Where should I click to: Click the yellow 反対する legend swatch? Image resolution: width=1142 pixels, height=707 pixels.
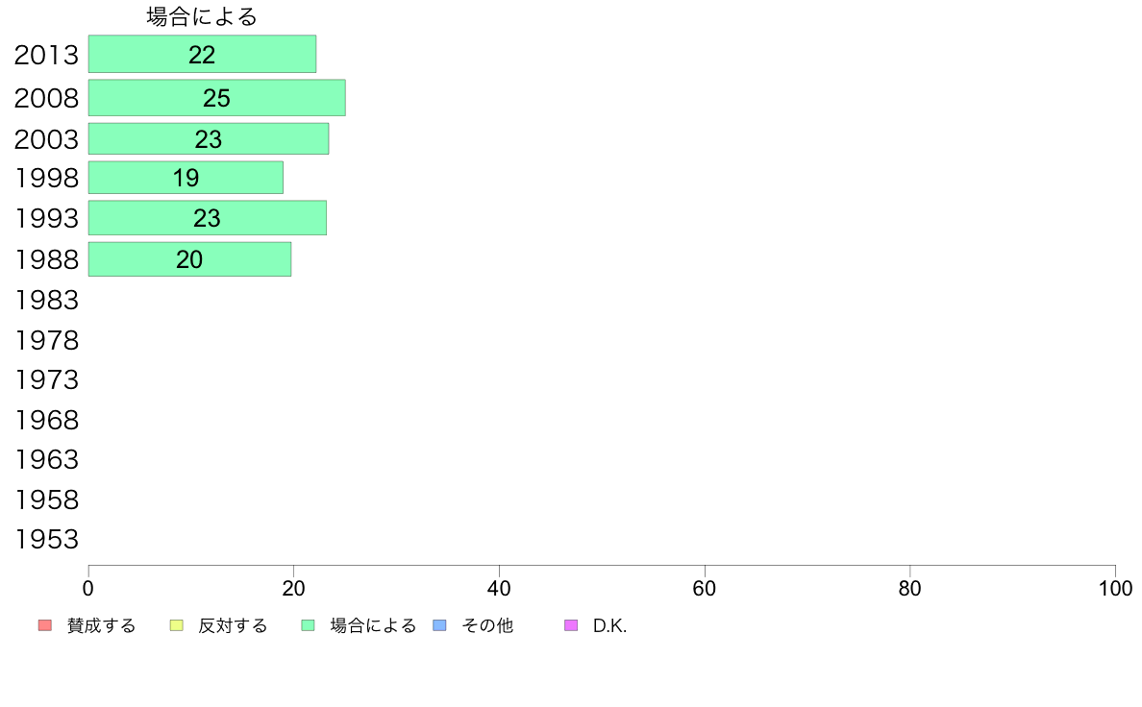point(176,625)
